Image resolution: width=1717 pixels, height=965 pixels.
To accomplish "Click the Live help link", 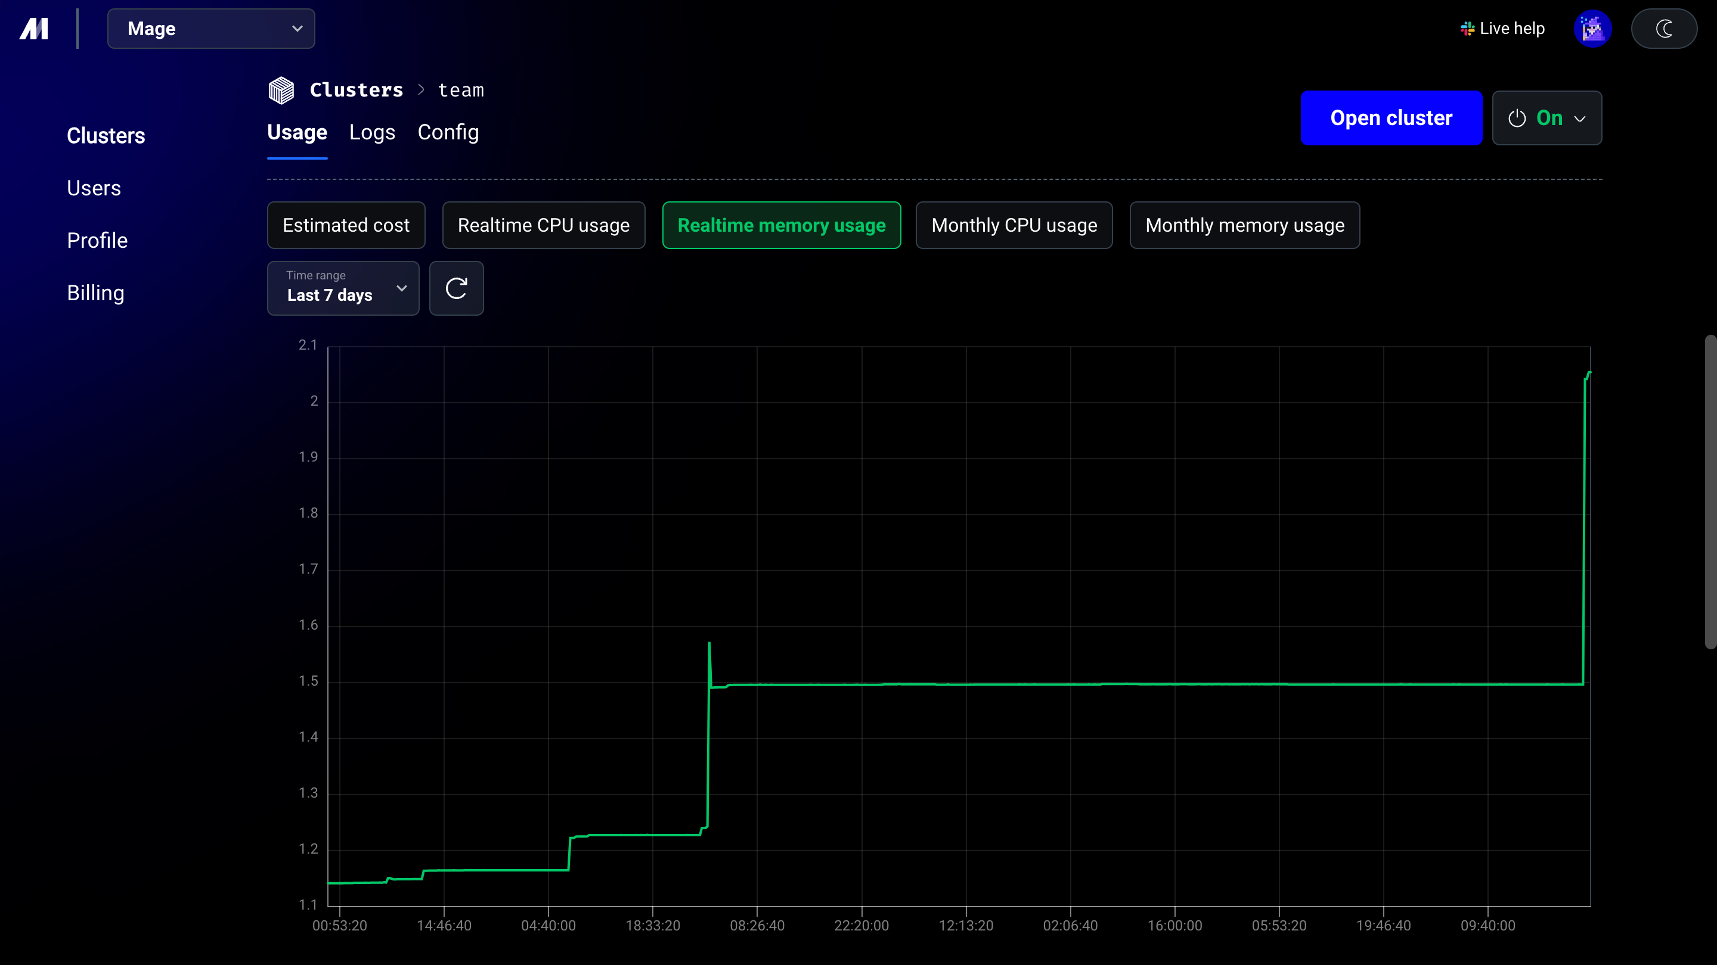I will click(x=1502, y=29).
